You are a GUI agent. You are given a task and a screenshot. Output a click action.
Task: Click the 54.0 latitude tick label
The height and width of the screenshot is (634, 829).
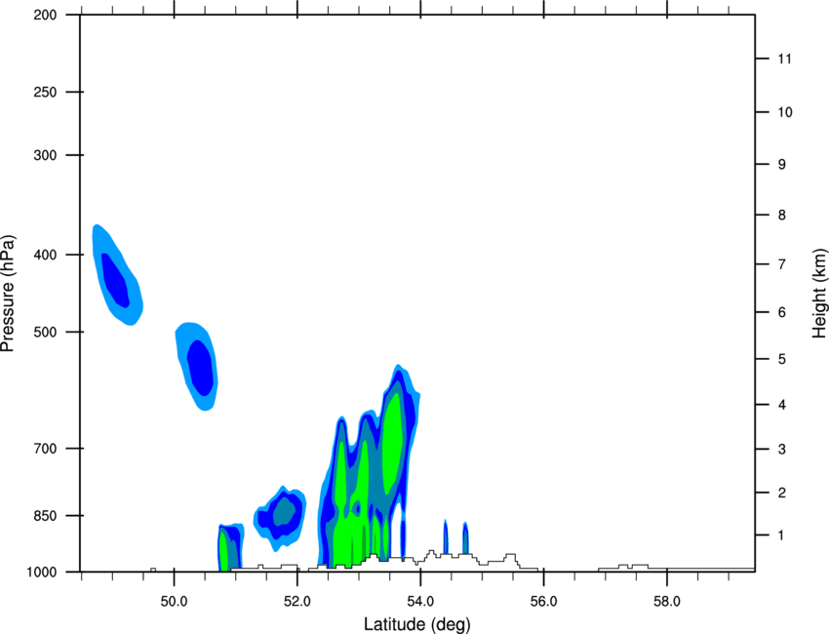point(421,602)
